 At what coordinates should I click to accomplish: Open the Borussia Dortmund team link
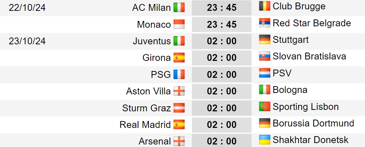(313, 123)
